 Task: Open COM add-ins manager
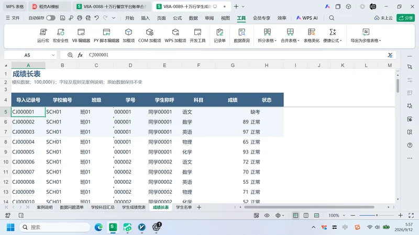pos(150,36)
